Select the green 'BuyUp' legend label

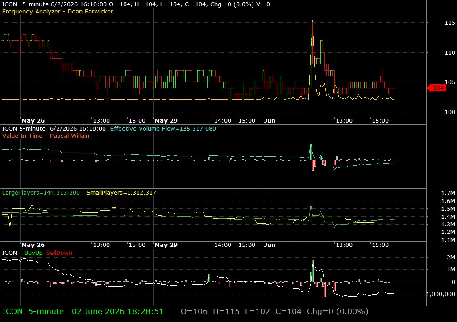(33, 253)
